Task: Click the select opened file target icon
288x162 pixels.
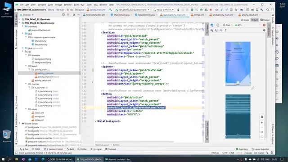Action: coord(63,15)
